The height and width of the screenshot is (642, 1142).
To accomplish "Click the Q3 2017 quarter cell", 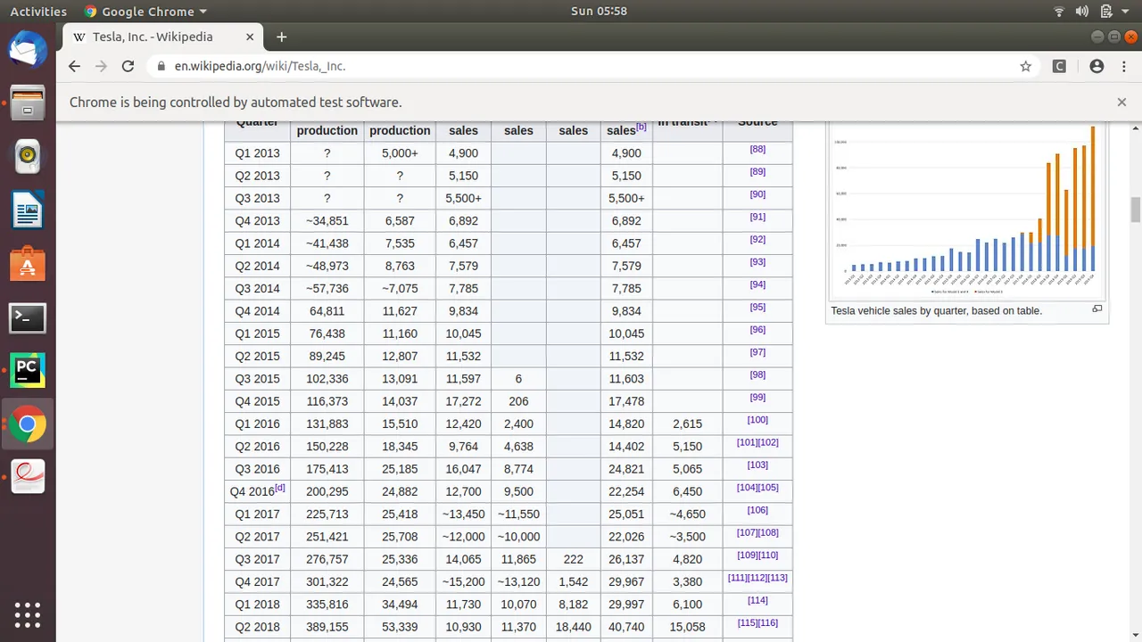I will [257, 559].
